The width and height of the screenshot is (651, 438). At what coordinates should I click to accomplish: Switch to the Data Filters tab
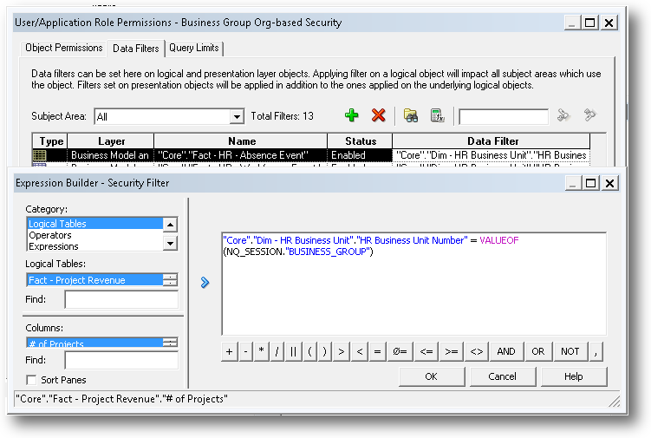tap(136, 49)
